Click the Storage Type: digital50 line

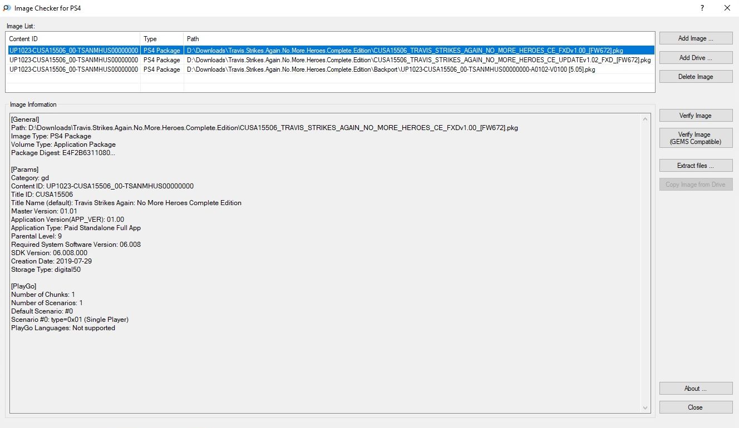(46, 270)
